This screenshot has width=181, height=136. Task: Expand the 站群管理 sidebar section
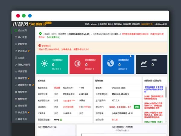[x=22, y=44]
